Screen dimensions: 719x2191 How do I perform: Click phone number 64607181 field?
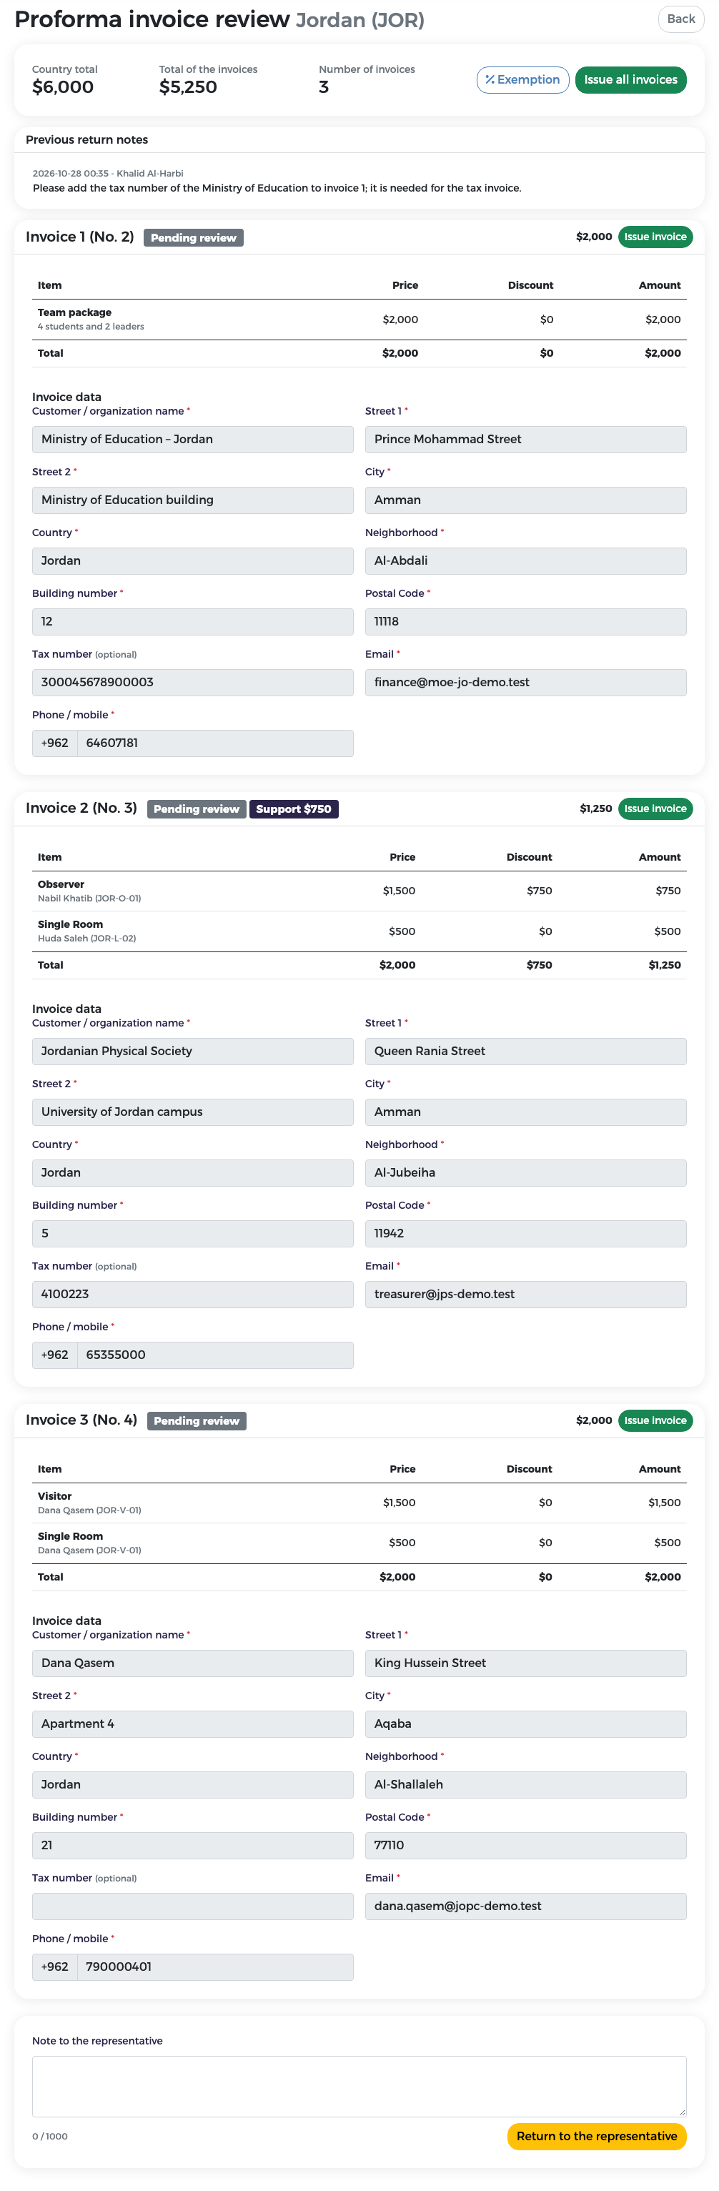click(215, 743)
